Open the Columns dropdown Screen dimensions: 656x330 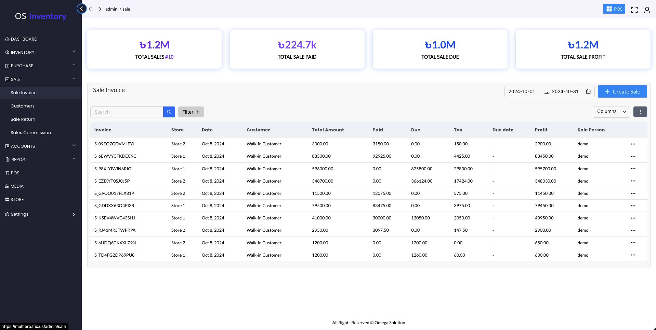tap(611, 112)
